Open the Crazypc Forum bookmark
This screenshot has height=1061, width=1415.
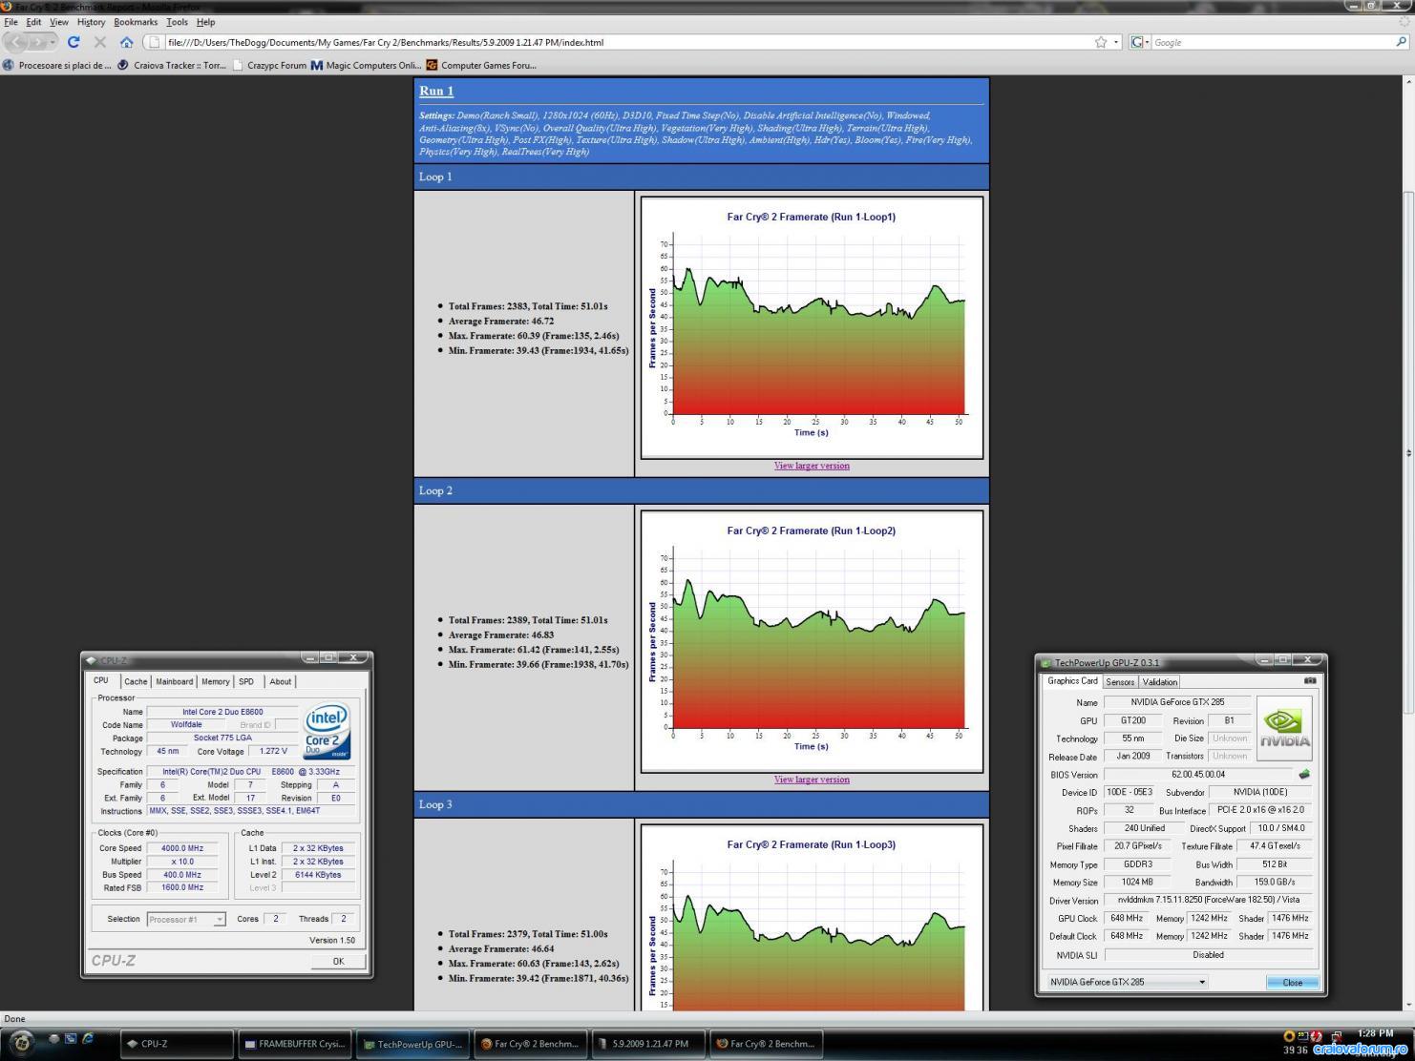coord(269,65)
